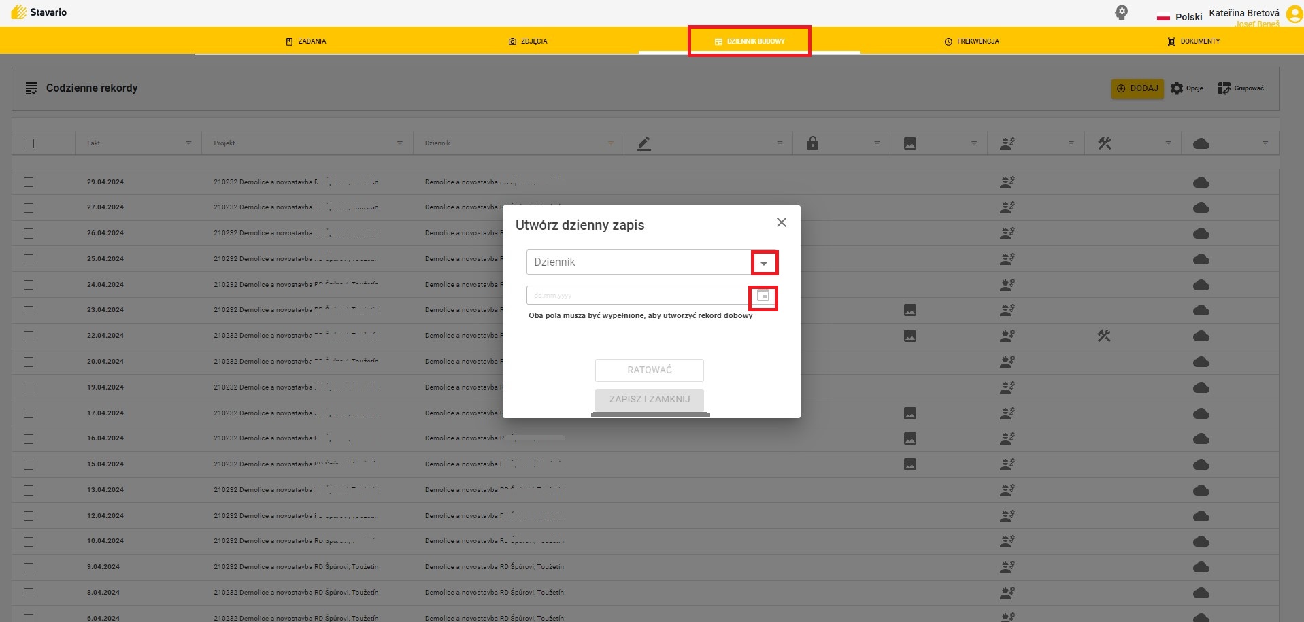
Task: Click the image icon in 22.04.2024 row
Action: (910, 336)
